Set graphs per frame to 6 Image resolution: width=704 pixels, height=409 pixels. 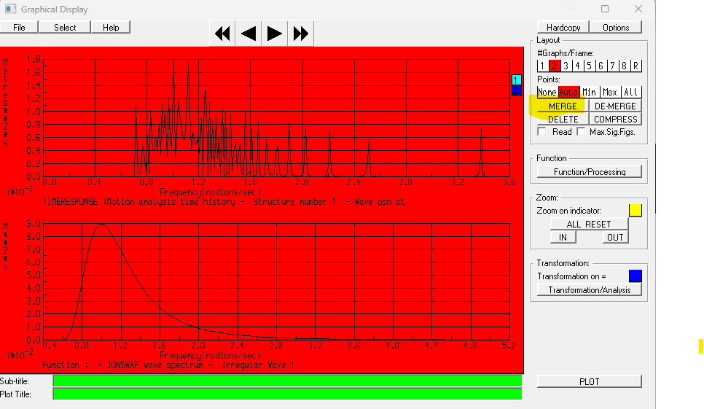601,66
